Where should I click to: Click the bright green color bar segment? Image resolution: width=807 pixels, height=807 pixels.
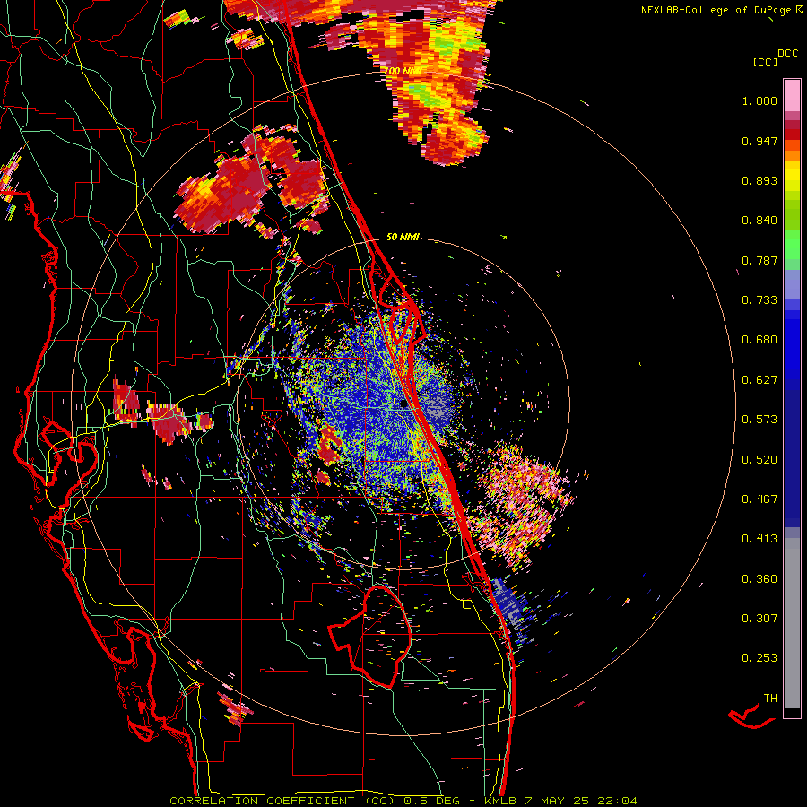792,245
